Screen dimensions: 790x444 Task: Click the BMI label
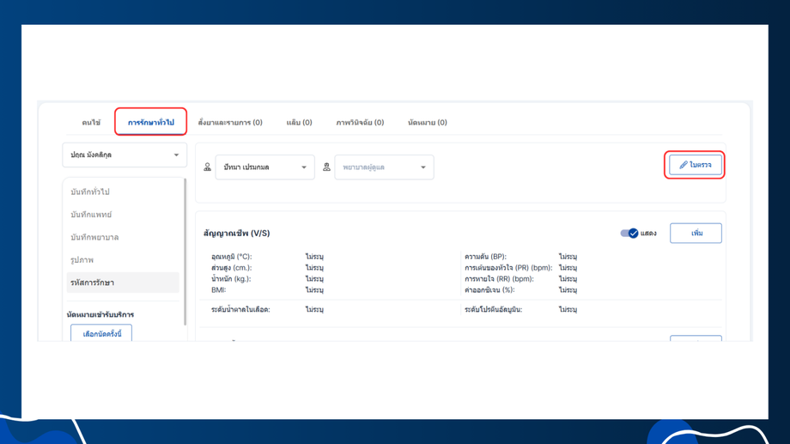pos(219,289)
